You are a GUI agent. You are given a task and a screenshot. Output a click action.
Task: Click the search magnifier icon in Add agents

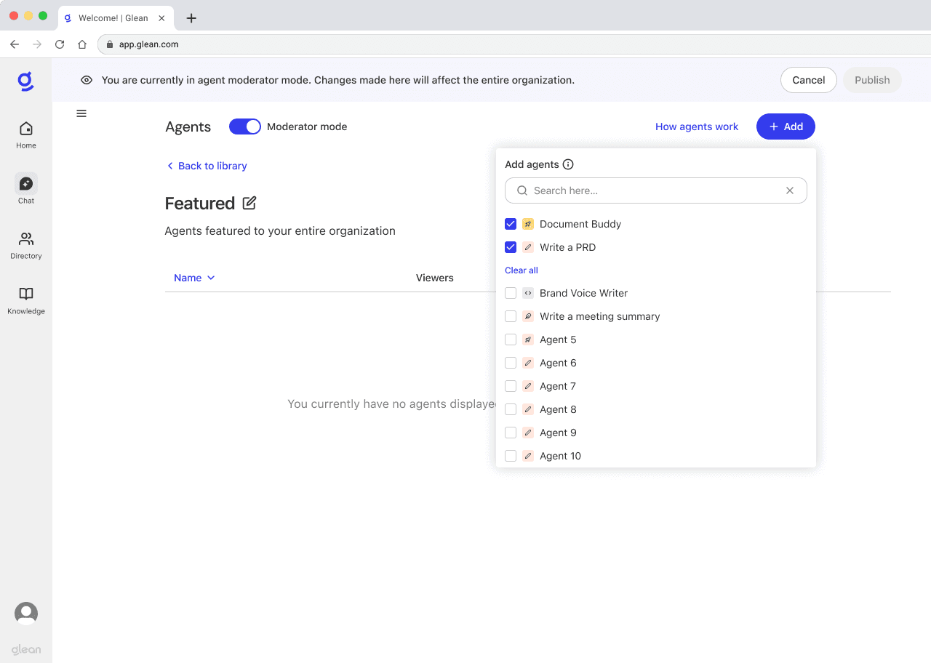click(522, 190)
